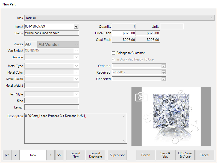Open the Item # dropdown arrow

point(76,27)
